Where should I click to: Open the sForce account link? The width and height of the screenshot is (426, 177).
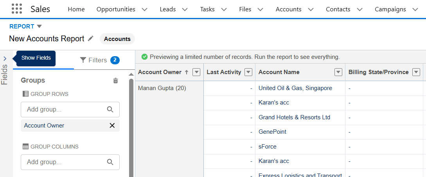tap(268, 147)
